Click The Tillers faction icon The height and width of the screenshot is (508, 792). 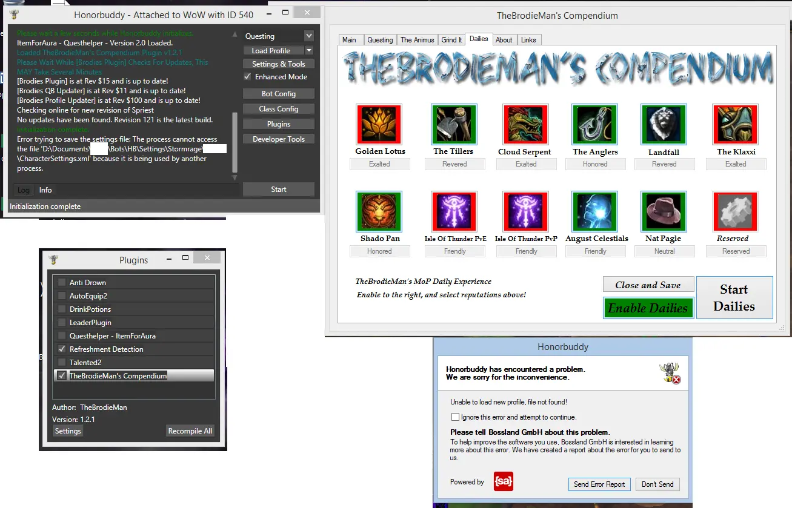coord(454,124)
